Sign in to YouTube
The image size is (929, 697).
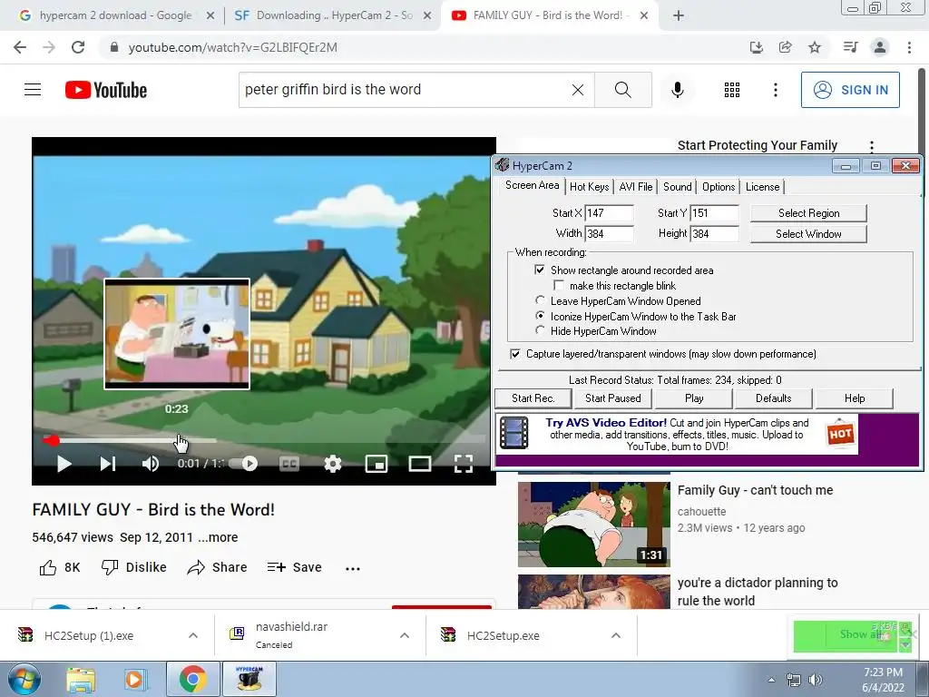point(850,90)
